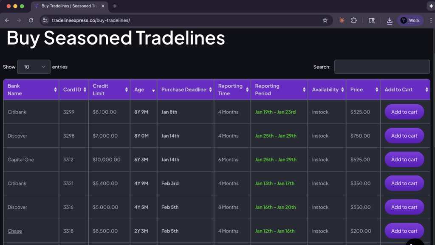Click the $350.00 price

tap(360, 183)
